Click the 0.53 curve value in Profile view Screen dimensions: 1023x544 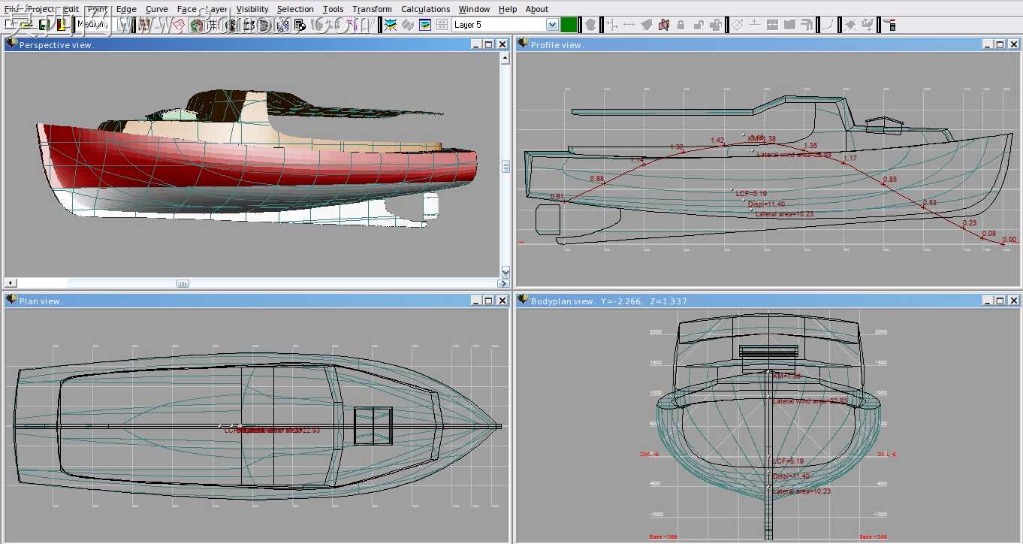tap(930, 203)
